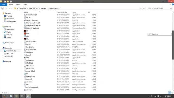Screen dimensions: 174x98
Task: Select the hl application icon
Action: 25,31
